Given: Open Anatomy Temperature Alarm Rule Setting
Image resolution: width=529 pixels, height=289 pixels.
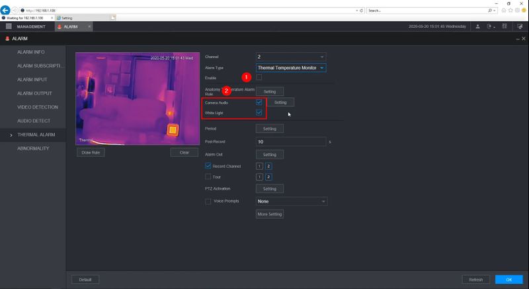Looking at the screenshot, I should 270,91.
